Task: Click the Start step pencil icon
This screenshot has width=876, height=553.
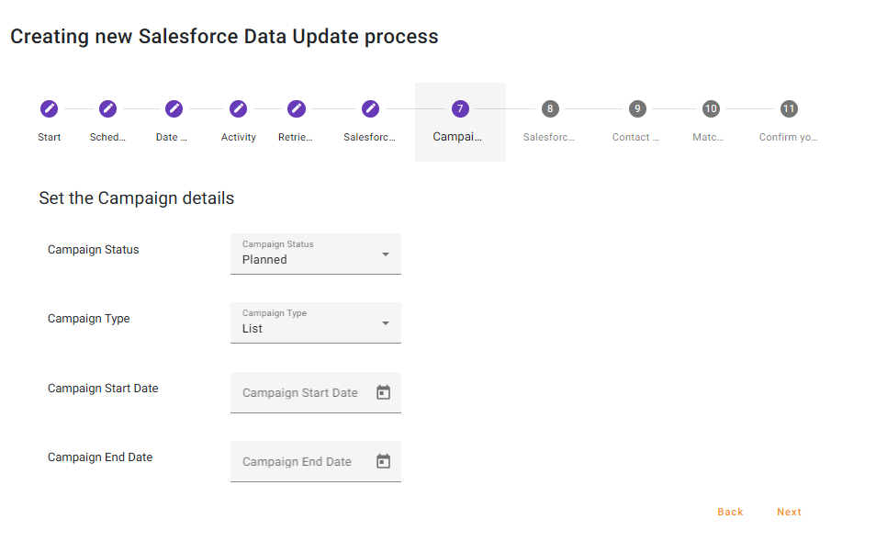Action: pyautogui.click(x=50, y=109)
